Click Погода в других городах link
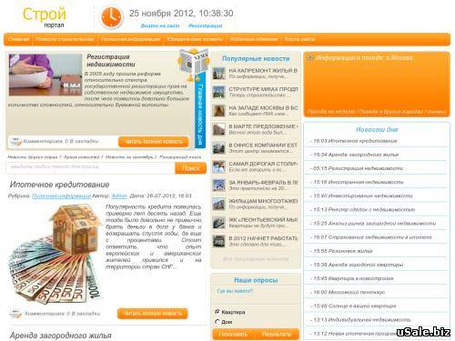The width and height of the screenshot is (455, 341). click(x=391, y=112)
